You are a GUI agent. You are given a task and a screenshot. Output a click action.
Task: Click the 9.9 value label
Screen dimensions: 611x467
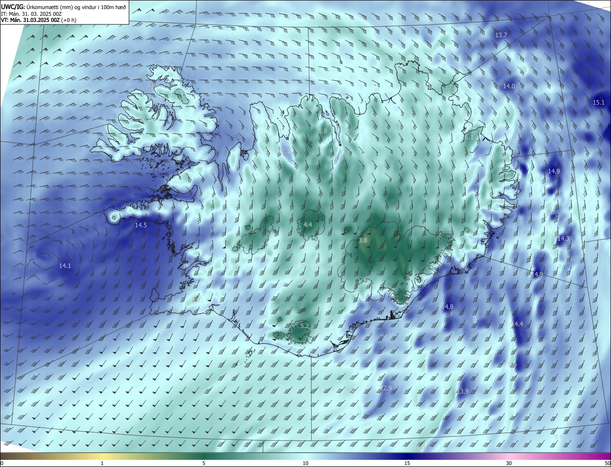(x=558, y=436)
